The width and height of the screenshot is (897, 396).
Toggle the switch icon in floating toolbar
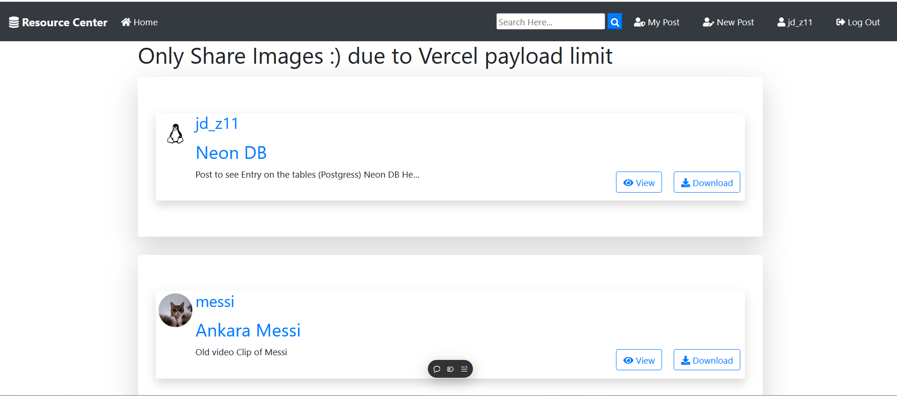[x=450, y=369]
